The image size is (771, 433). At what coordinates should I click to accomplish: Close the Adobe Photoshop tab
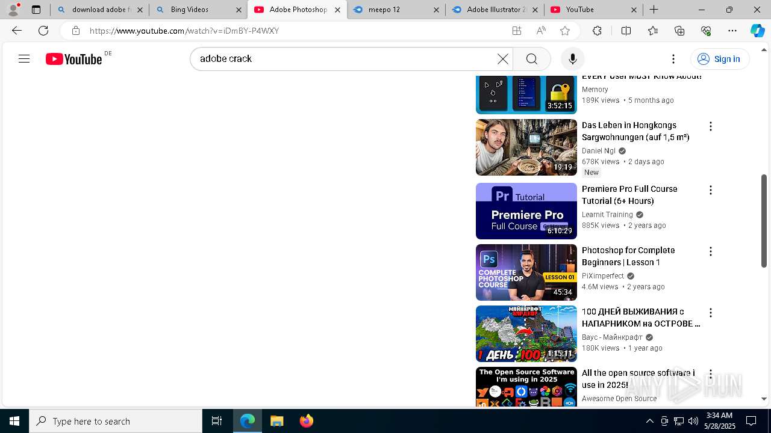337,10
